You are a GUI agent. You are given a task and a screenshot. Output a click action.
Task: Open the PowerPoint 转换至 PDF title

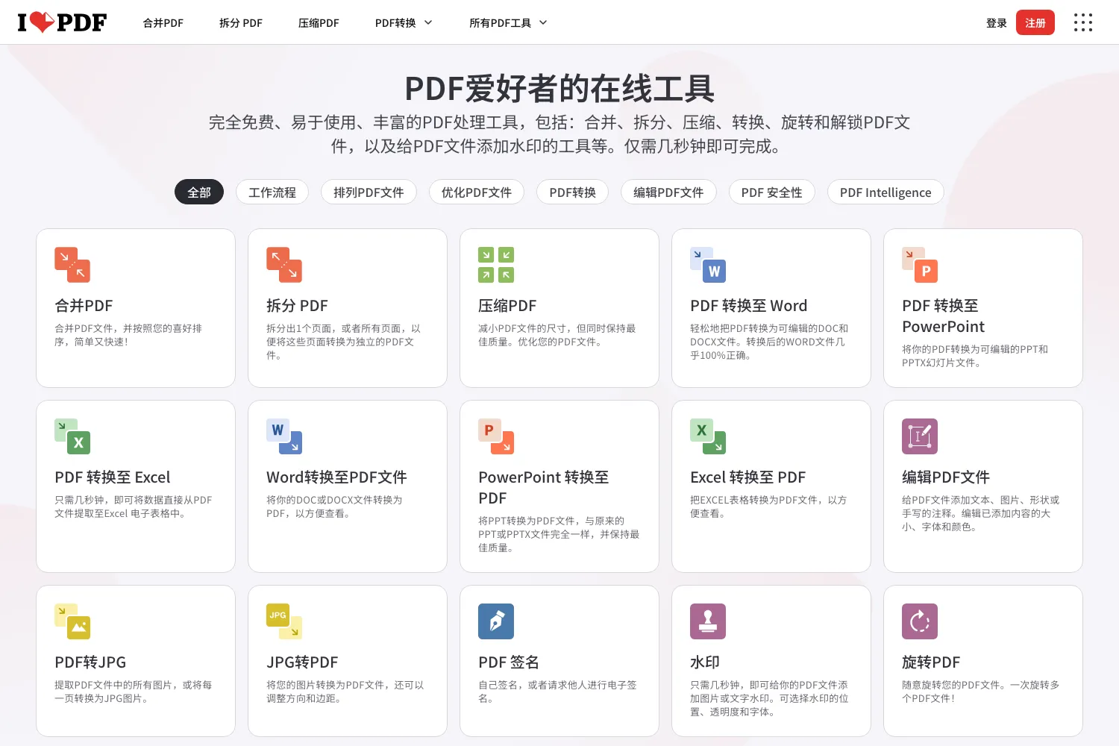[544, 488]
